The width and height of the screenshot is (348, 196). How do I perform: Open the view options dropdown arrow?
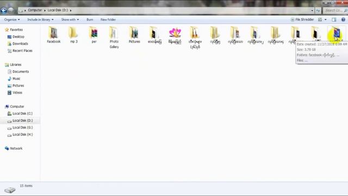click(x=326, y=20)
